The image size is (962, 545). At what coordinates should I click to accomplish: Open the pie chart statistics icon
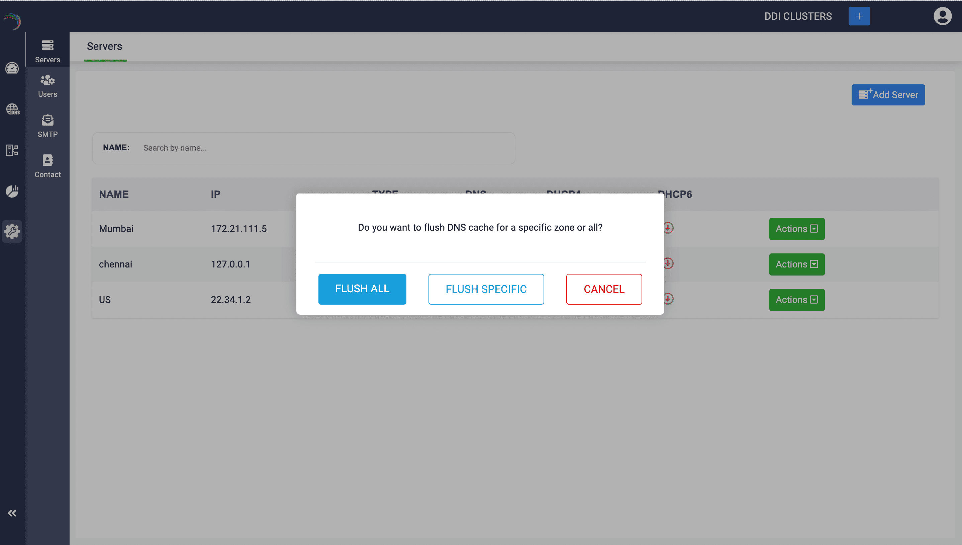click(12, 191)
